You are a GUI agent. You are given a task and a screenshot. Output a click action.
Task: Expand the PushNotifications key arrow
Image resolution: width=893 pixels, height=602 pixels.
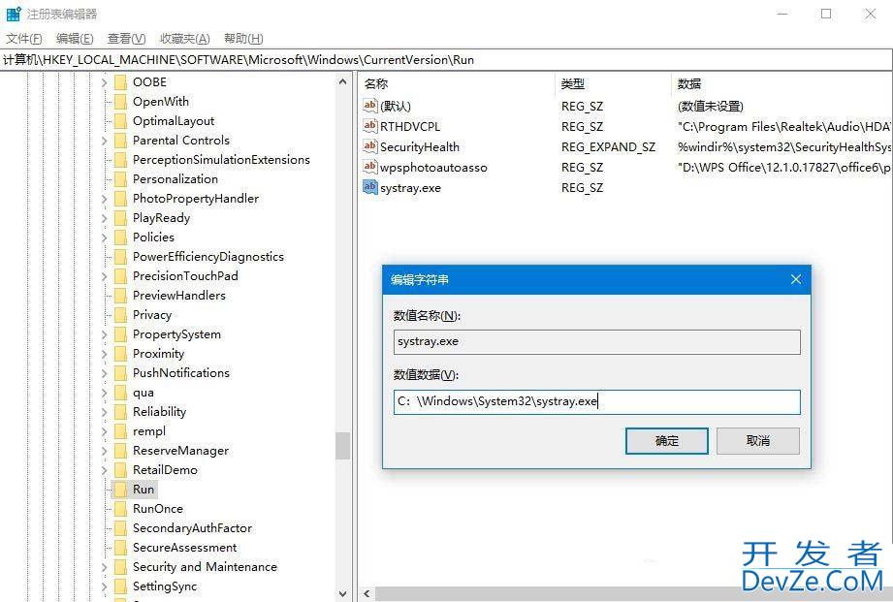(x=104, y=373)
